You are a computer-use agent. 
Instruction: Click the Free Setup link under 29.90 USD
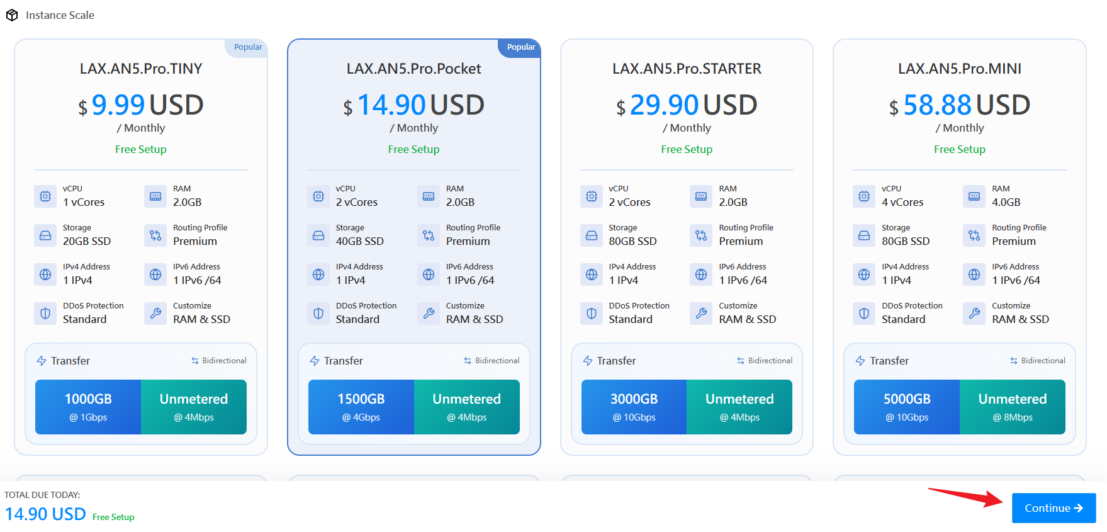[x=687, y=149]
